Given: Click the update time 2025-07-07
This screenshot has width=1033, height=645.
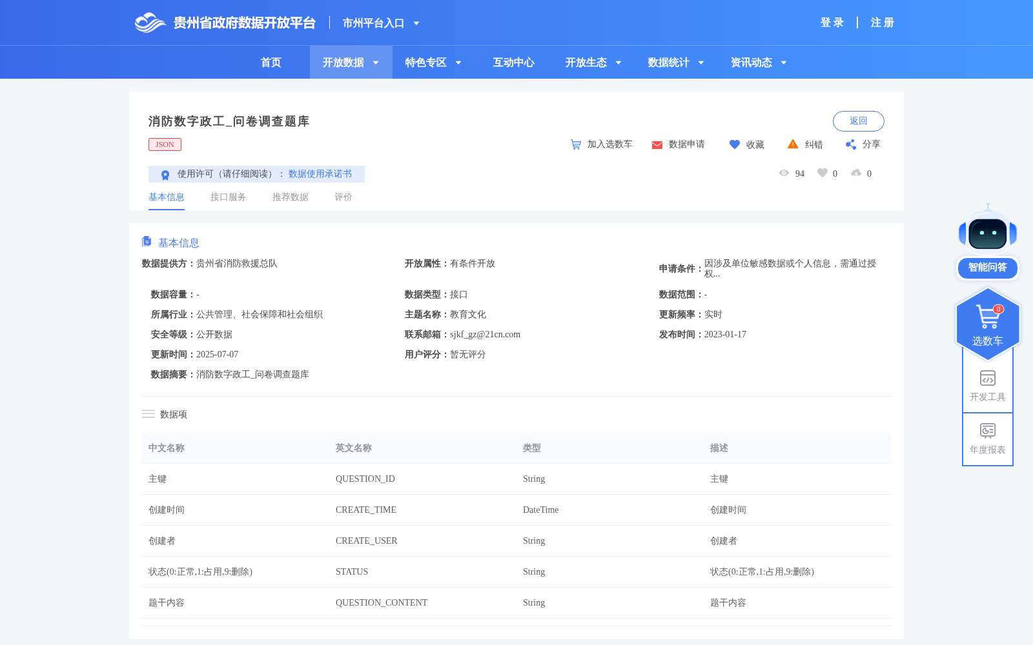Looking at the screenshot, I should pos(218,355).
